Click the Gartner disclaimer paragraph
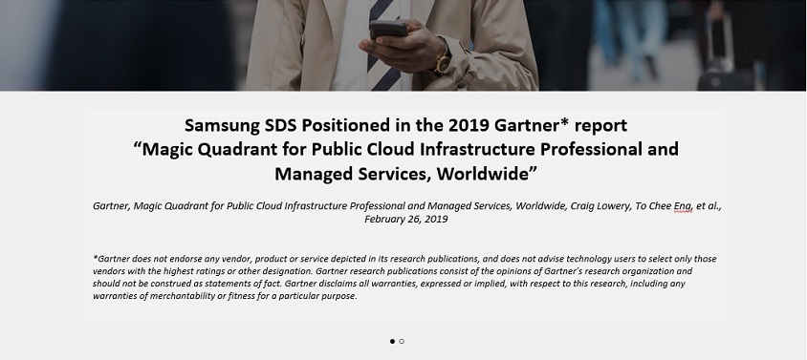 tap(404, 277)
